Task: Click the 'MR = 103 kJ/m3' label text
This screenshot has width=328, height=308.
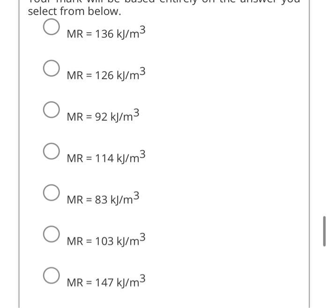Action: [x=106, y=240]
